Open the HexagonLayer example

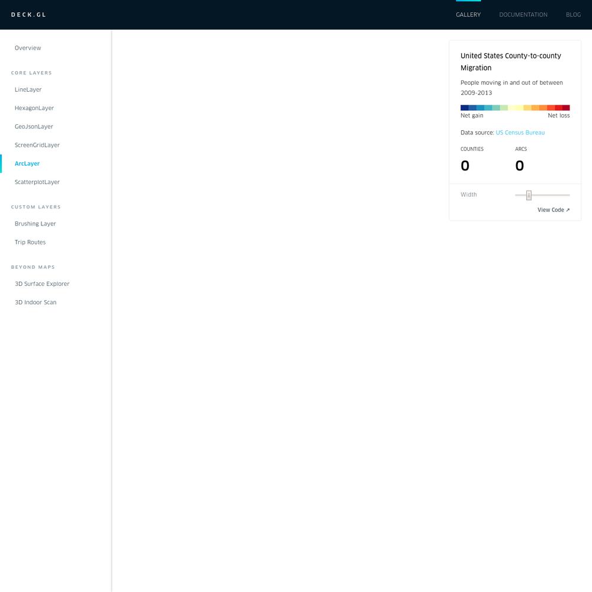[x=34, y=108]
